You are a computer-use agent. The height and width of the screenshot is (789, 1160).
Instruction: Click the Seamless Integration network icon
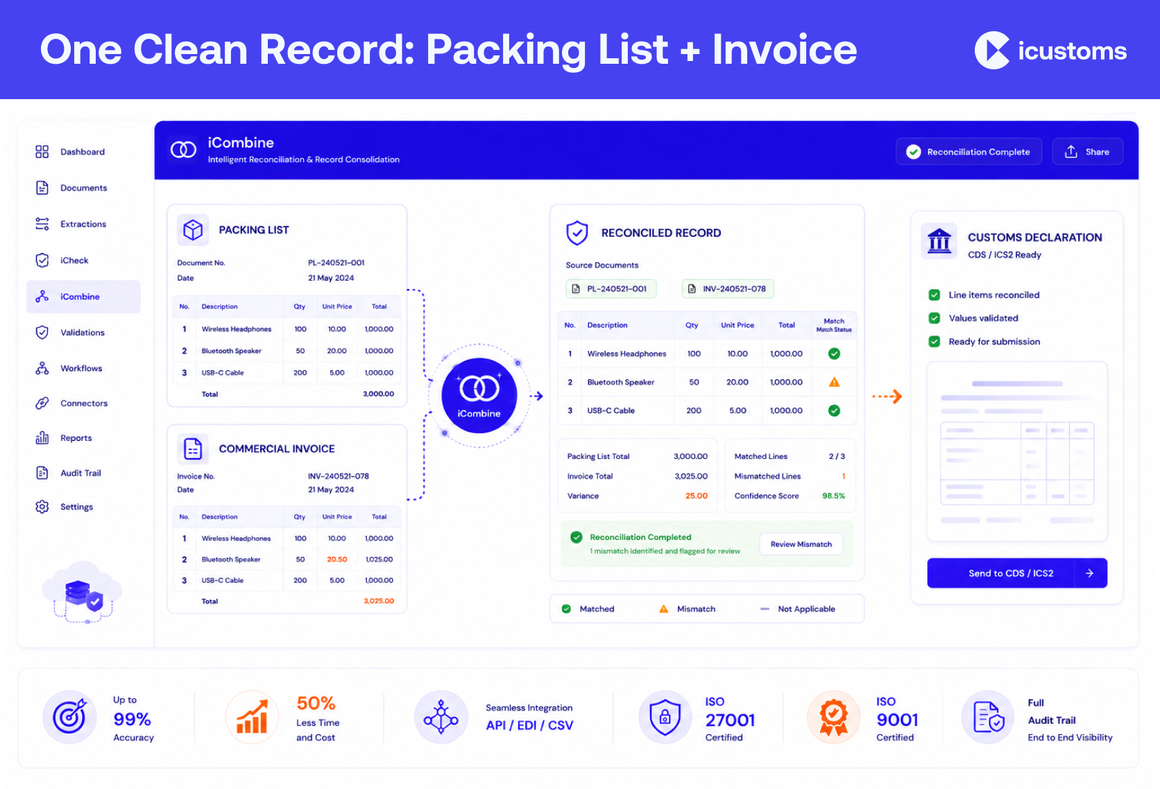(x=441, y=717)
